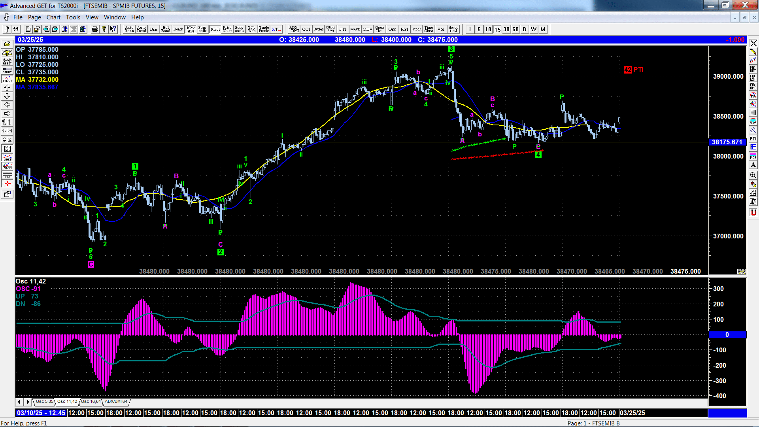Add the MACD indicator
This screenshot has width=759, height=427.
click(355, 29)
